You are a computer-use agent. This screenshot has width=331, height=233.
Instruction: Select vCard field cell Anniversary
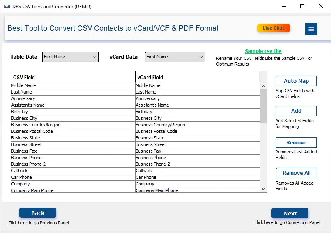pos(198,98)
